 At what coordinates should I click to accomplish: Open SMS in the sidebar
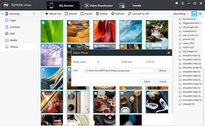coord(13,33)
